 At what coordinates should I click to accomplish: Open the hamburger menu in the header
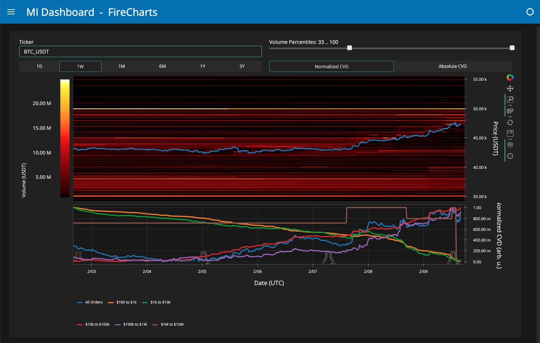[x=11, y=12]
